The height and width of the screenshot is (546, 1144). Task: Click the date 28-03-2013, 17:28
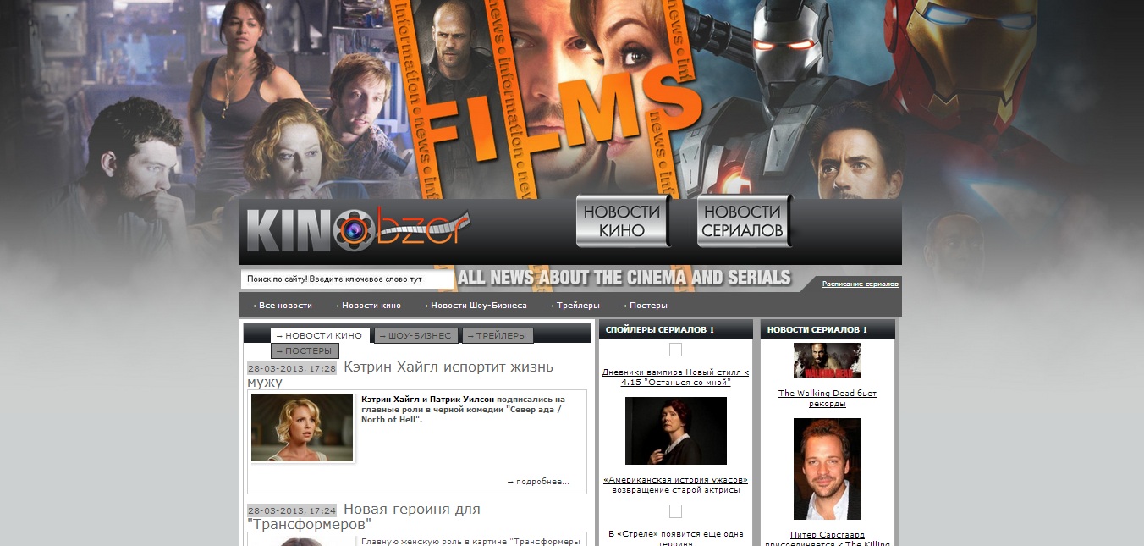[x=292, y=369]
